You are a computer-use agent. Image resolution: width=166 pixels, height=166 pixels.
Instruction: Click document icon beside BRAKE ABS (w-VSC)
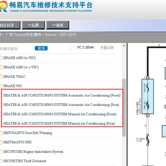coord(1,58)
